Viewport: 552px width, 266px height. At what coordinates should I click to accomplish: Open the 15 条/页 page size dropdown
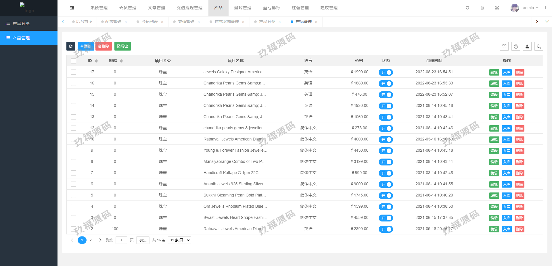pyautogui.click(x=180, y=240)
